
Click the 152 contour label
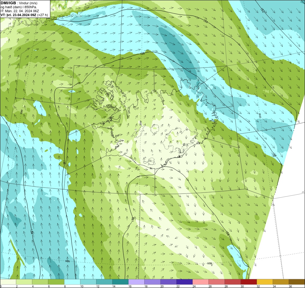pyautogui.click(x=262, y=11)
